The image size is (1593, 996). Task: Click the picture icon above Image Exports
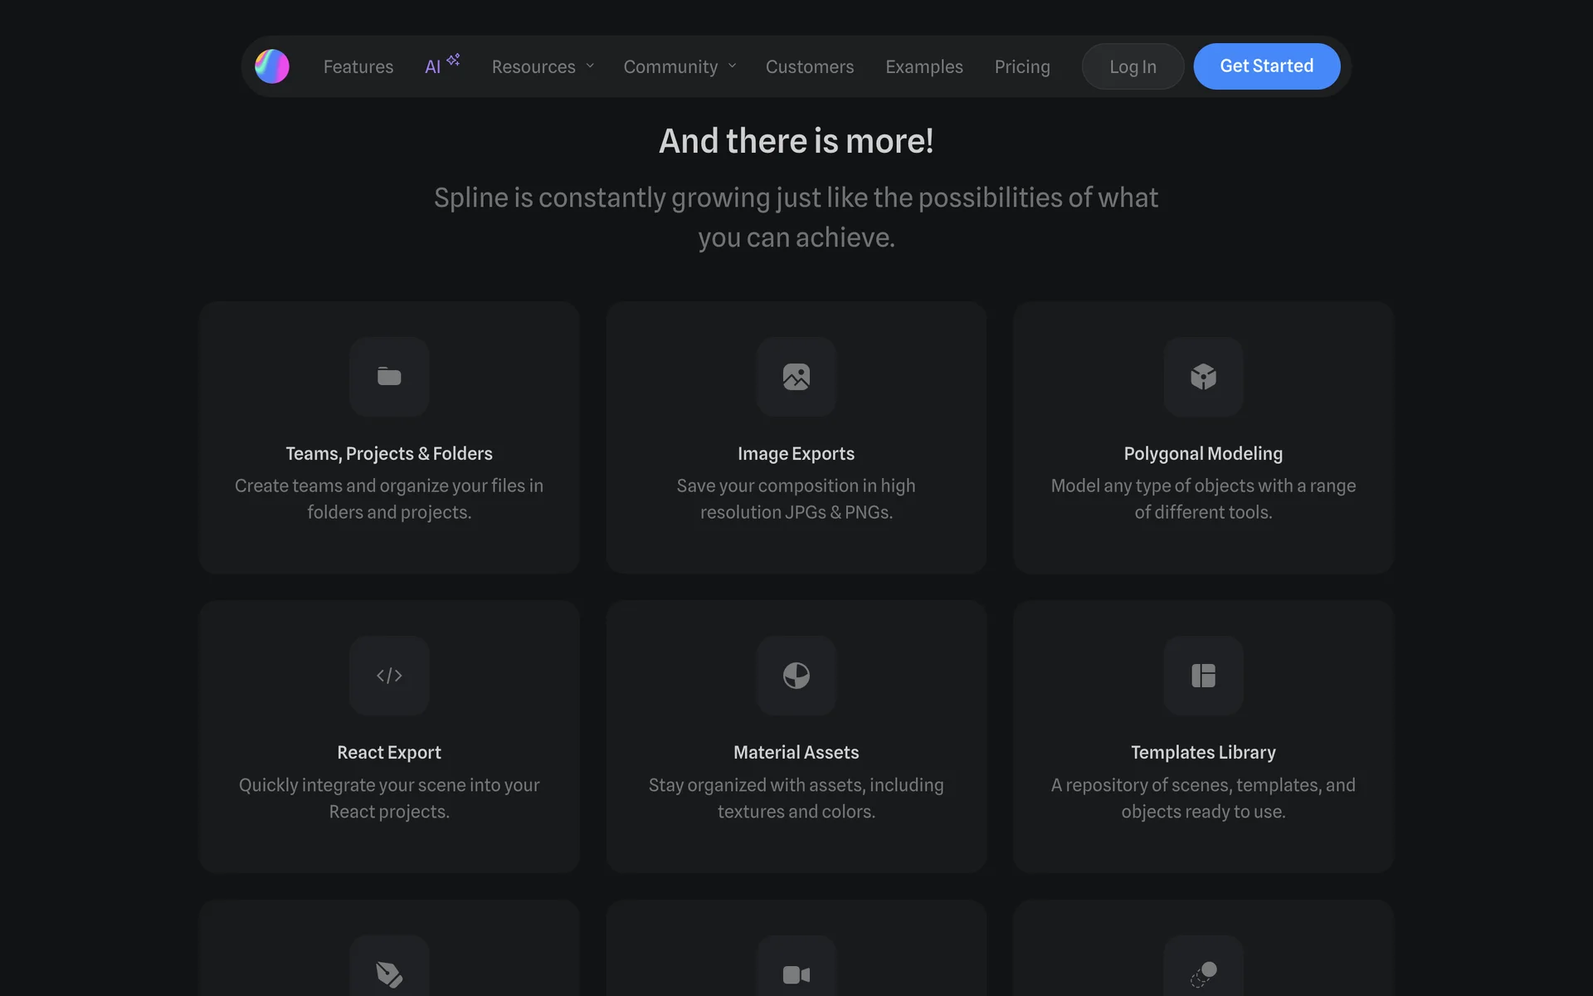796,377
